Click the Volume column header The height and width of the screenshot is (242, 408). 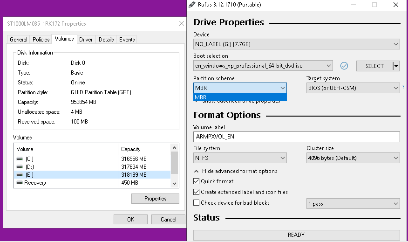point(66,149)
